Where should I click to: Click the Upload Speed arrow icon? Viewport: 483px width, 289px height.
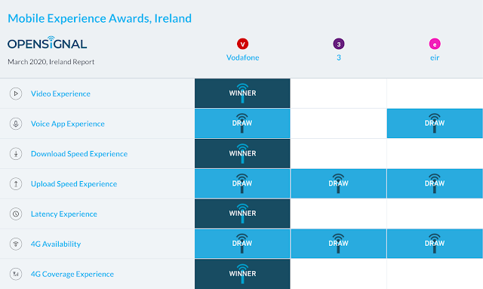pyautogui.click(x=16, y=184)
